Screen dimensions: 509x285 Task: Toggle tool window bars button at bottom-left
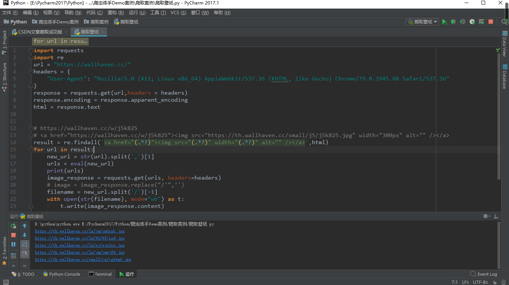pos(6,282)
